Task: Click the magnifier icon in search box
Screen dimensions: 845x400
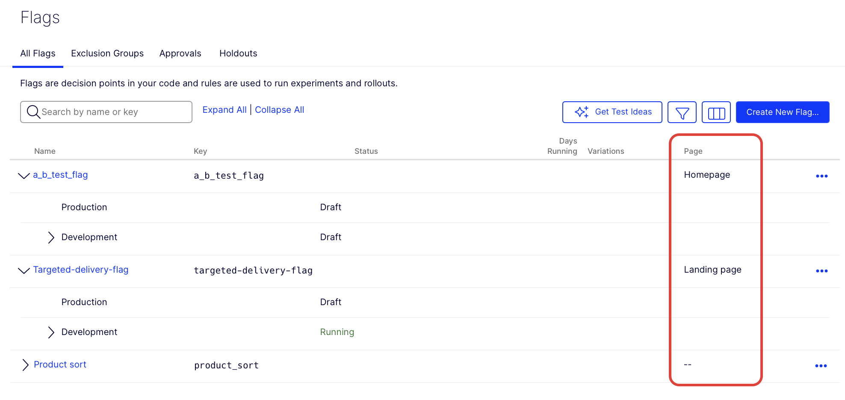Action: pyautogui.click(x=33, y=112)
